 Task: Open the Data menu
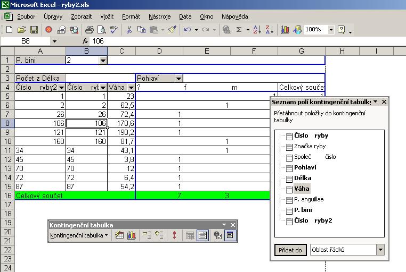click(185, 16)
